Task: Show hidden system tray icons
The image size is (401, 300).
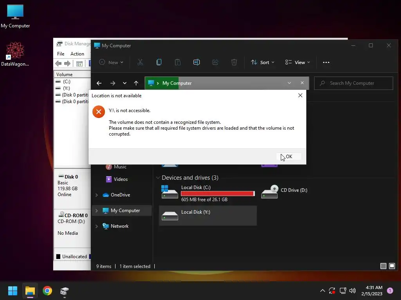Action: [x=323, y=291]
